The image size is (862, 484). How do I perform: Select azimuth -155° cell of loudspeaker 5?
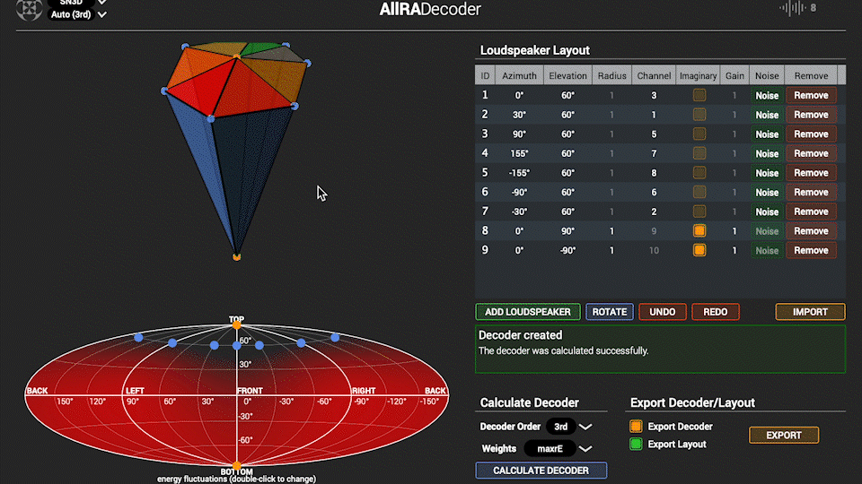pos(520,173)
